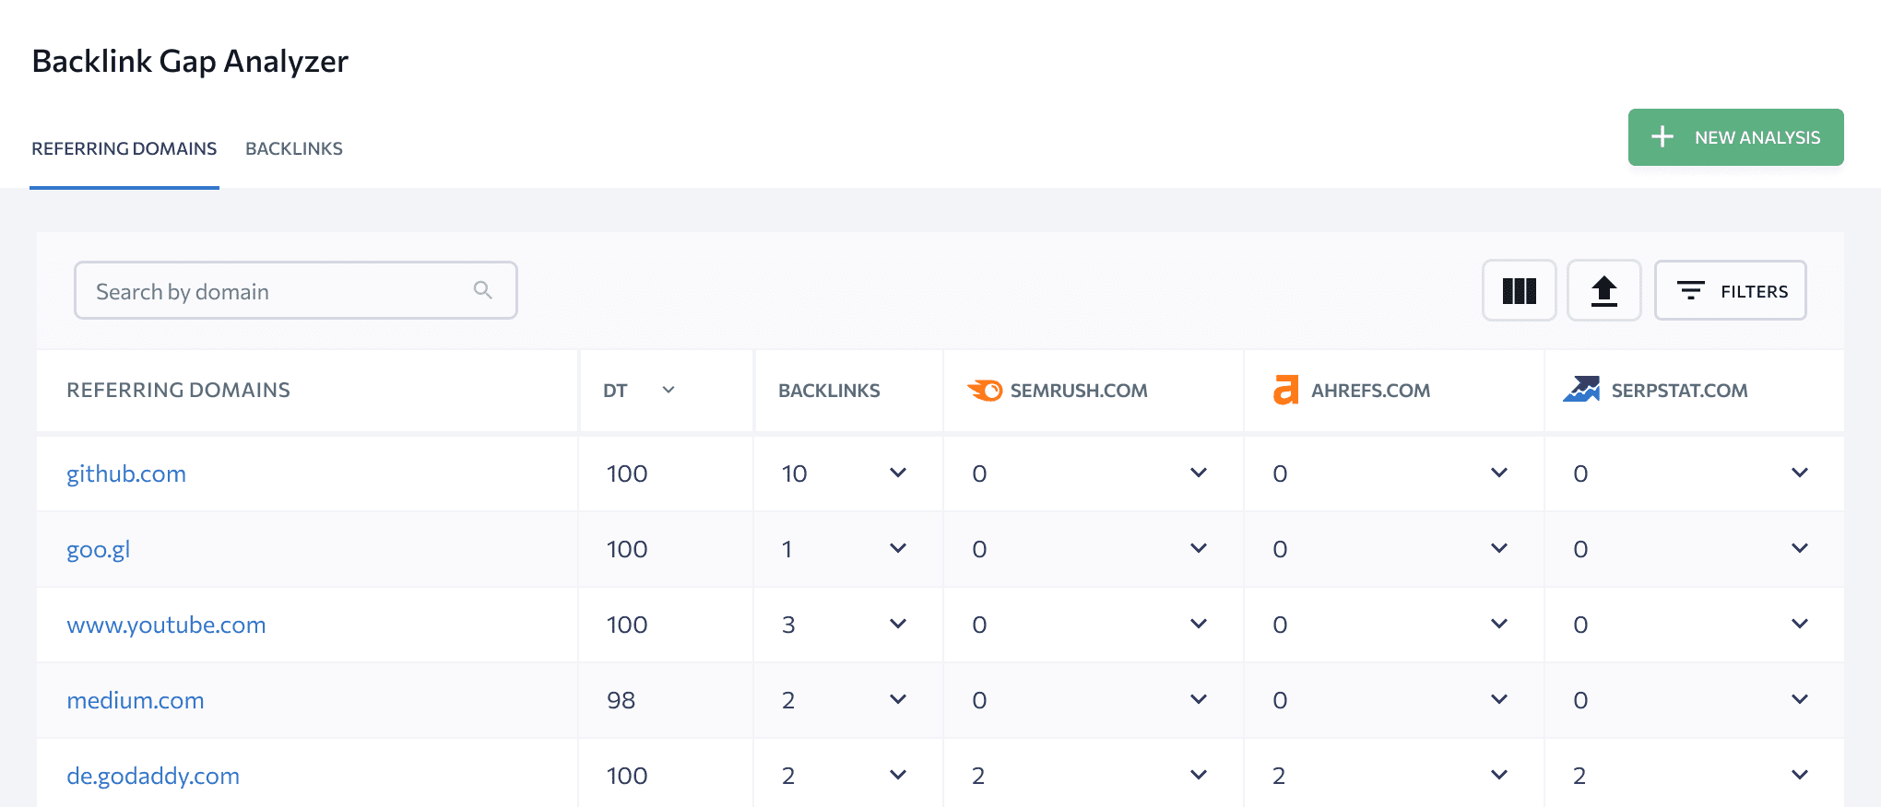
Task: Start a New Analysis
Action: [x=1735, y=137]
